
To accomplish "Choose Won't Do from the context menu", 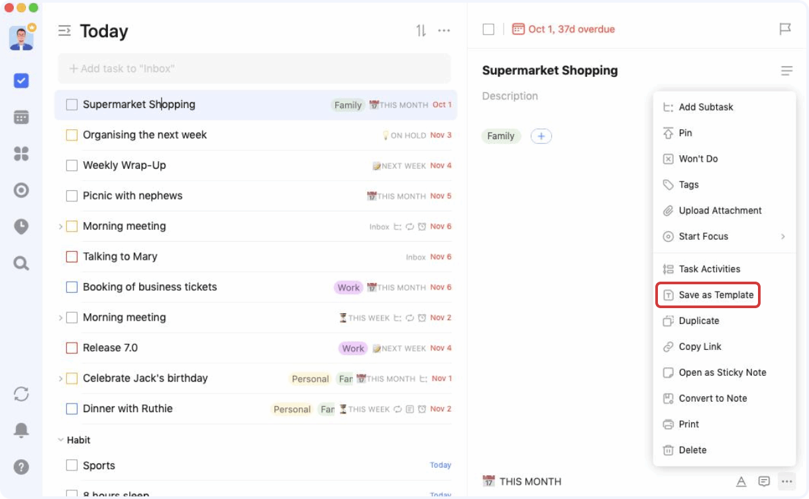I will 698,158.
